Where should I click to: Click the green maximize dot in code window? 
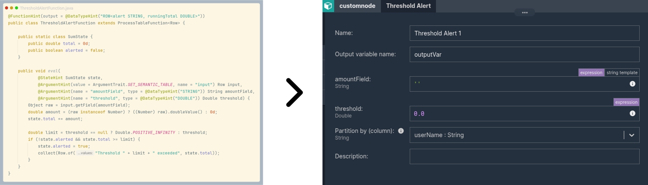pyautogui.click(x=17, y=8)
